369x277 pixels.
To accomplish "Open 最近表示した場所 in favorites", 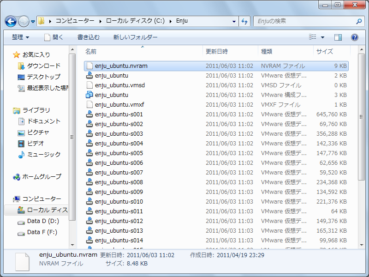I will tap(48, 88).
